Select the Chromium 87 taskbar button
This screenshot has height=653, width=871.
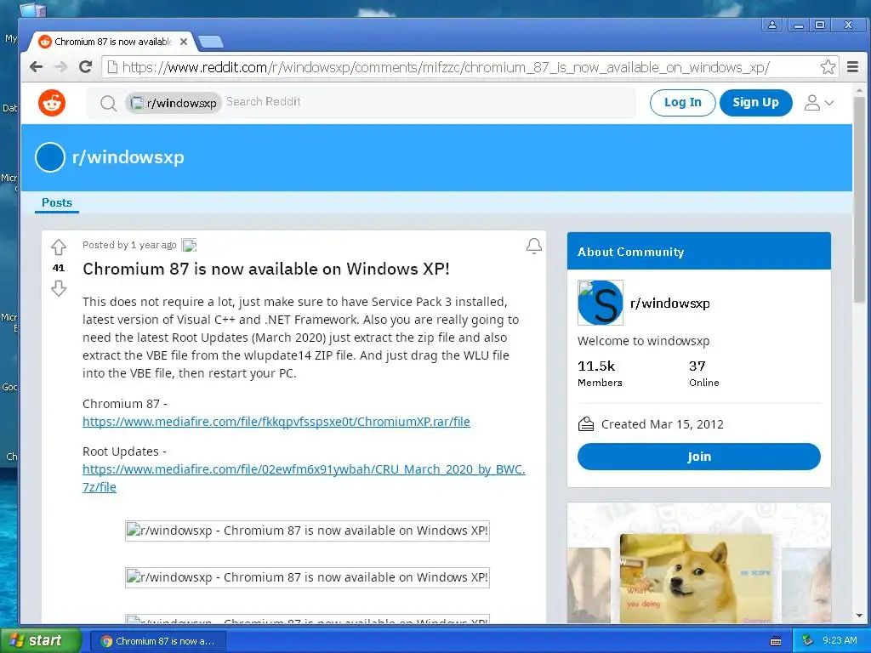[158, 641]
